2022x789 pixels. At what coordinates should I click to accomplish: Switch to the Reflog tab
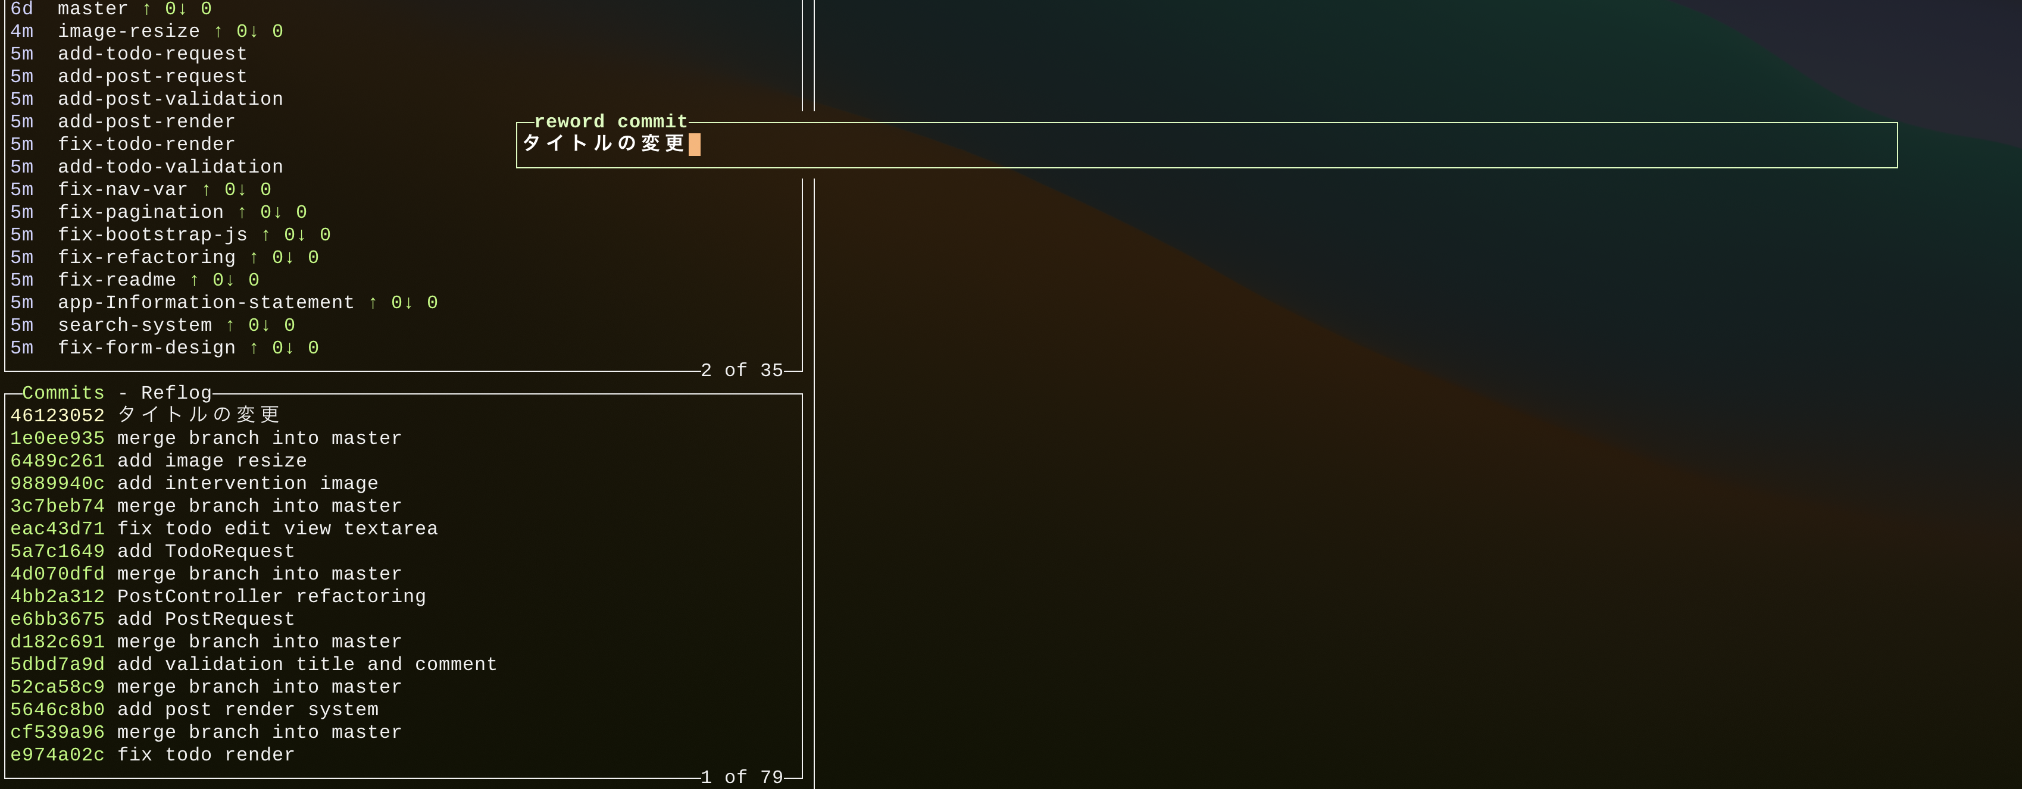[176, 393]
